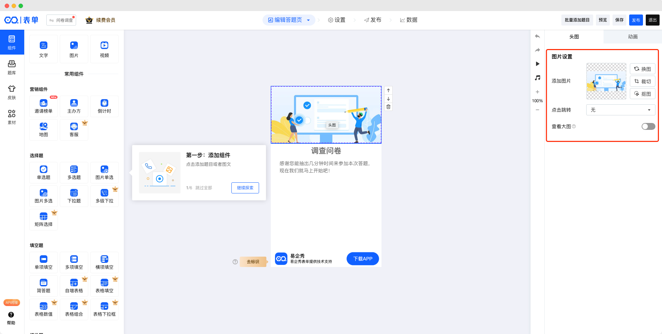Move header image up with arrow
Image resolution: width=662 pixels, height=334 pixels.
pos(388,90)
